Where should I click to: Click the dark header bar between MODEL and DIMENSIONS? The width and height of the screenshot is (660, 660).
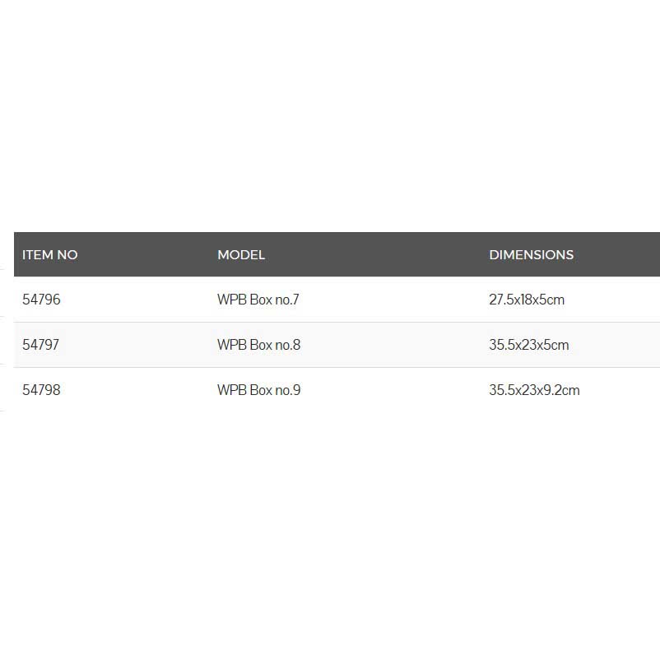(x=377, y=255)
